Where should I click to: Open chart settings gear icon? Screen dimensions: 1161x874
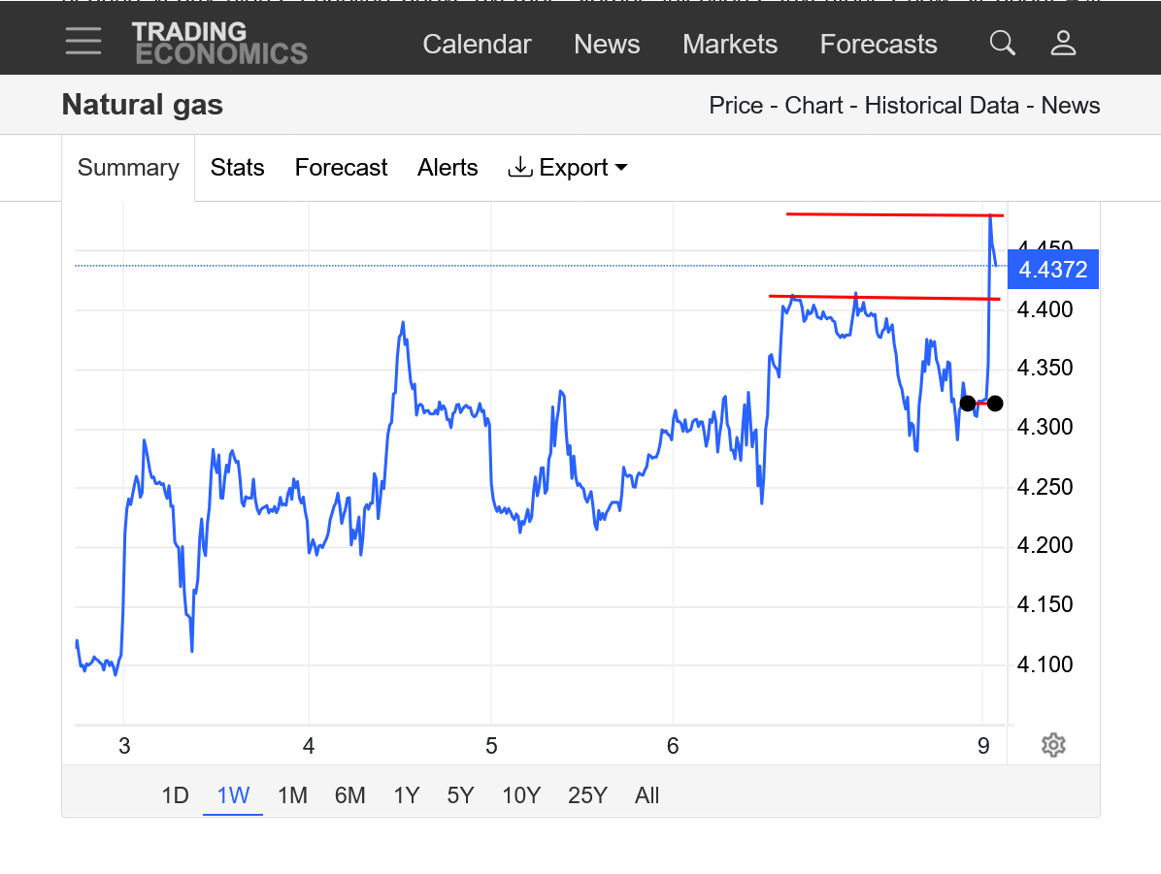(1053, 745)
